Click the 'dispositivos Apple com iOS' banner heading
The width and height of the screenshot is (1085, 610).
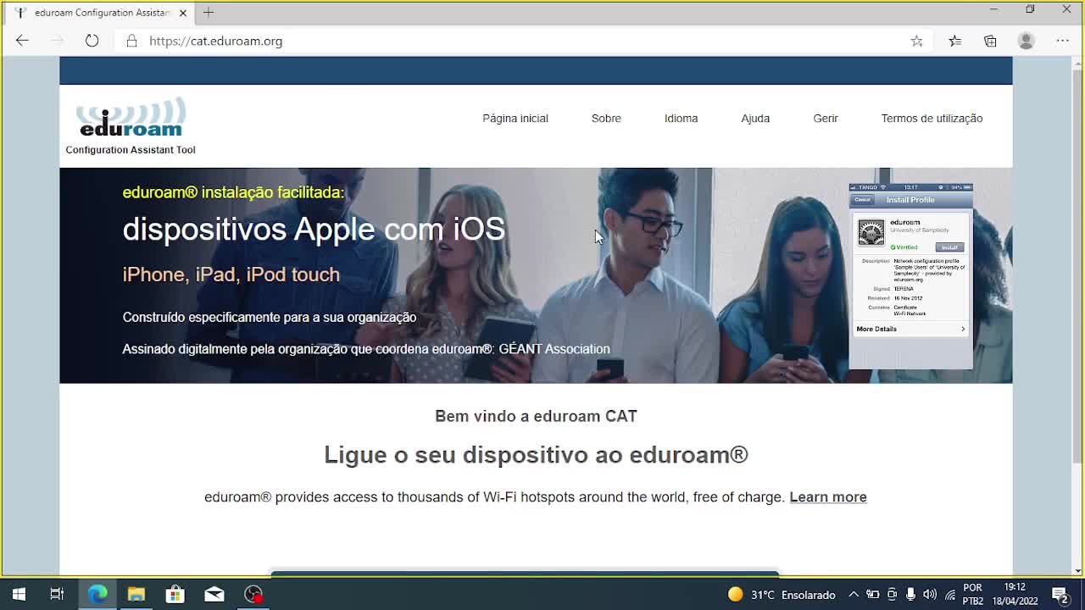click(x=314, y=230)
